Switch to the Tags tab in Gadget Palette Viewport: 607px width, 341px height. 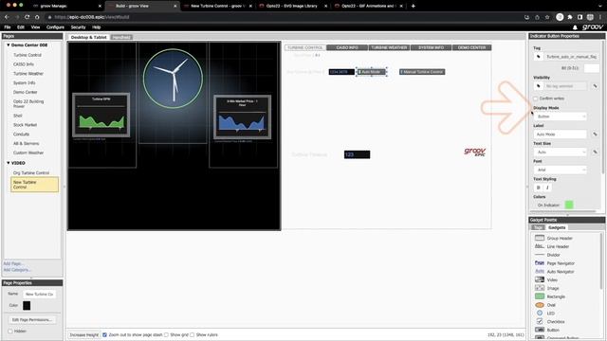tap(538, 227)
